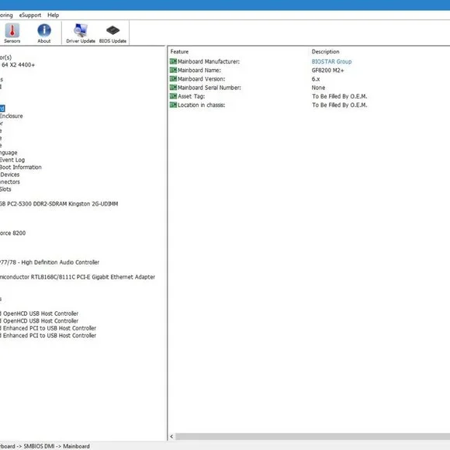Click the Asset Tag row icon
The image size is (450, 450).
click(x=173, y=96)
